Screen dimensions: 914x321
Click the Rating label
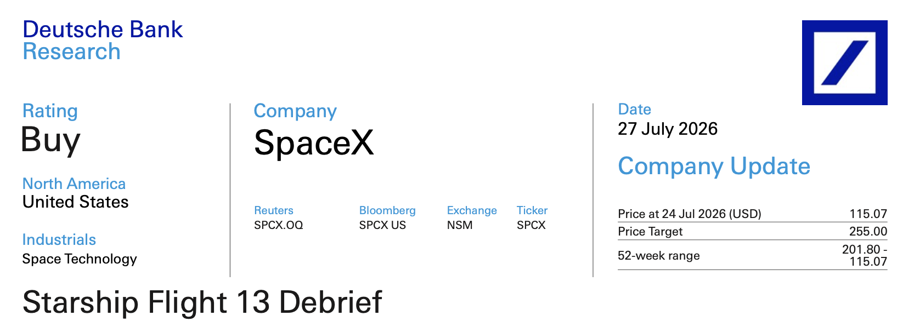click(x=50, y=111)
